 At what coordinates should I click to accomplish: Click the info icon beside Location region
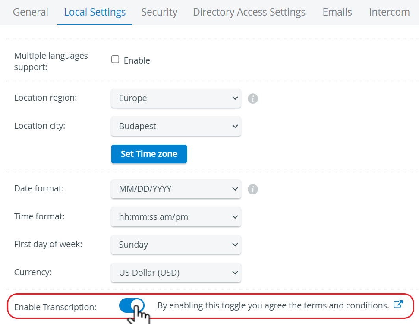[x=252, y=98]
